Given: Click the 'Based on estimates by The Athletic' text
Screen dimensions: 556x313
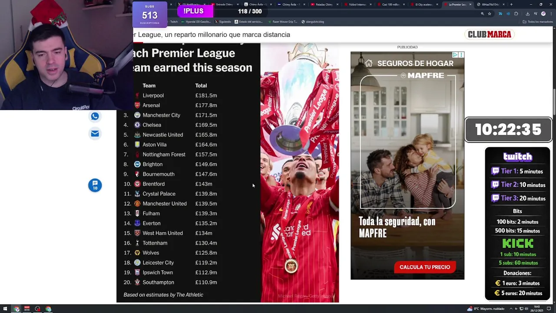Looking at the screenshot, I should click(163, 295).
